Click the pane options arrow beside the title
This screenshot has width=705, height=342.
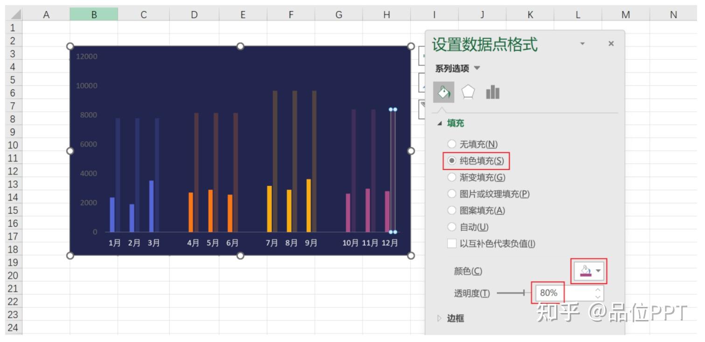(582, 43)
